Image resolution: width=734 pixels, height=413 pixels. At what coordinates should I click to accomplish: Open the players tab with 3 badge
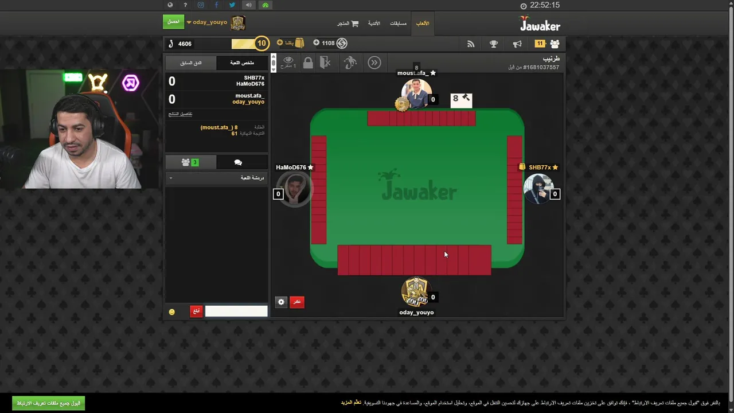[x=190, y=162]
